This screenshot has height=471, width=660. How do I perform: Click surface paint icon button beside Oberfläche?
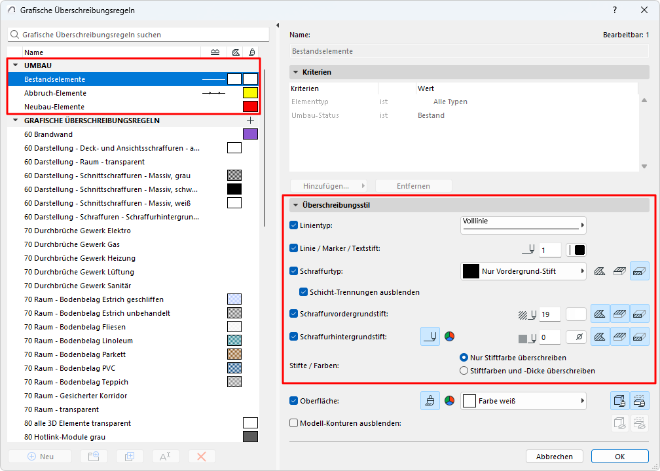tap(430, 401)
